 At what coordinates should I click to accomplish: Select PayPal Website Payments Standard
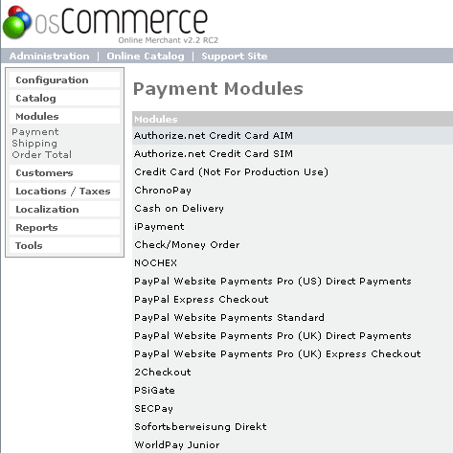[x=292, y=317]
